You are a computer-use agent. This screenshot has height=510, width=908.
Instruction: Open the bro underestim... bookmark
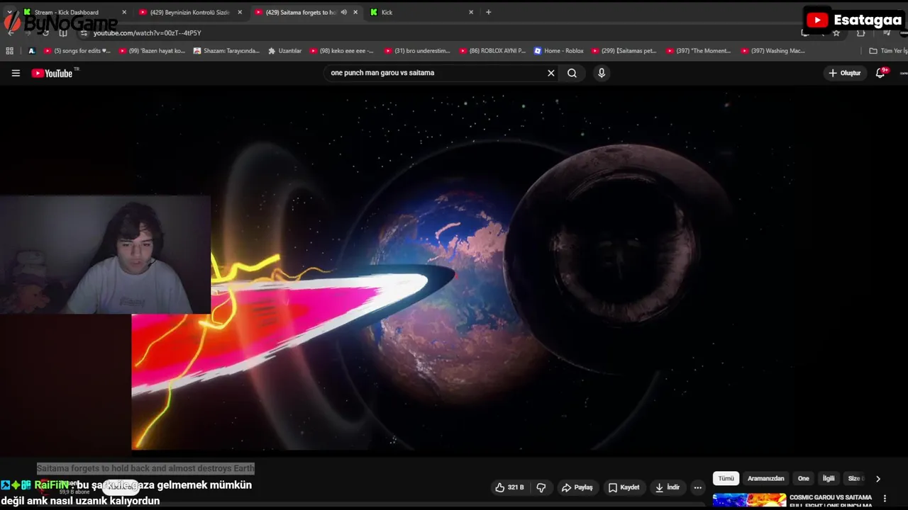click(x=417, y=51)
